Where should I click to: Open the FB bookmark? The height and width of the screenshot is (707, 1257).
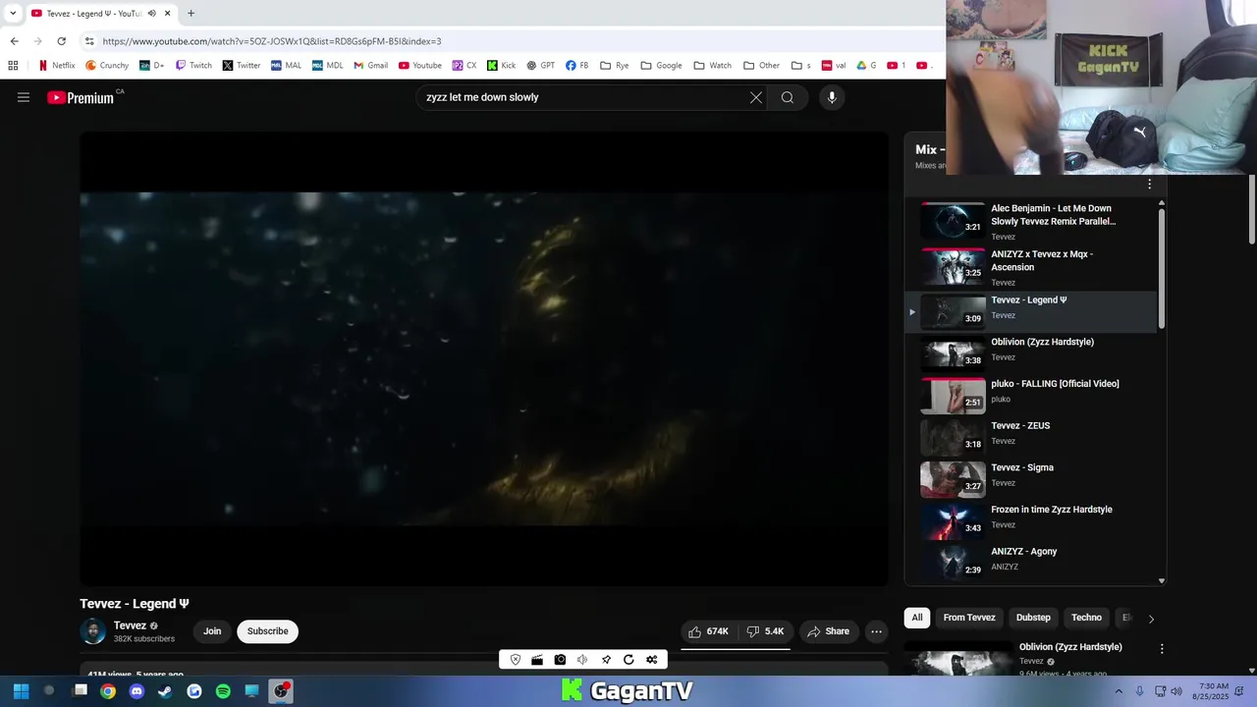[x=577, y=66]
